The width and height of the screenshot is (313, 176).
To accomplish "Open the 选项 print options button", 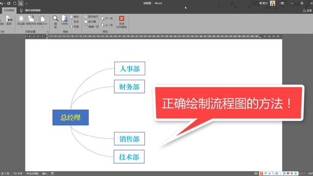I will 9,21.
